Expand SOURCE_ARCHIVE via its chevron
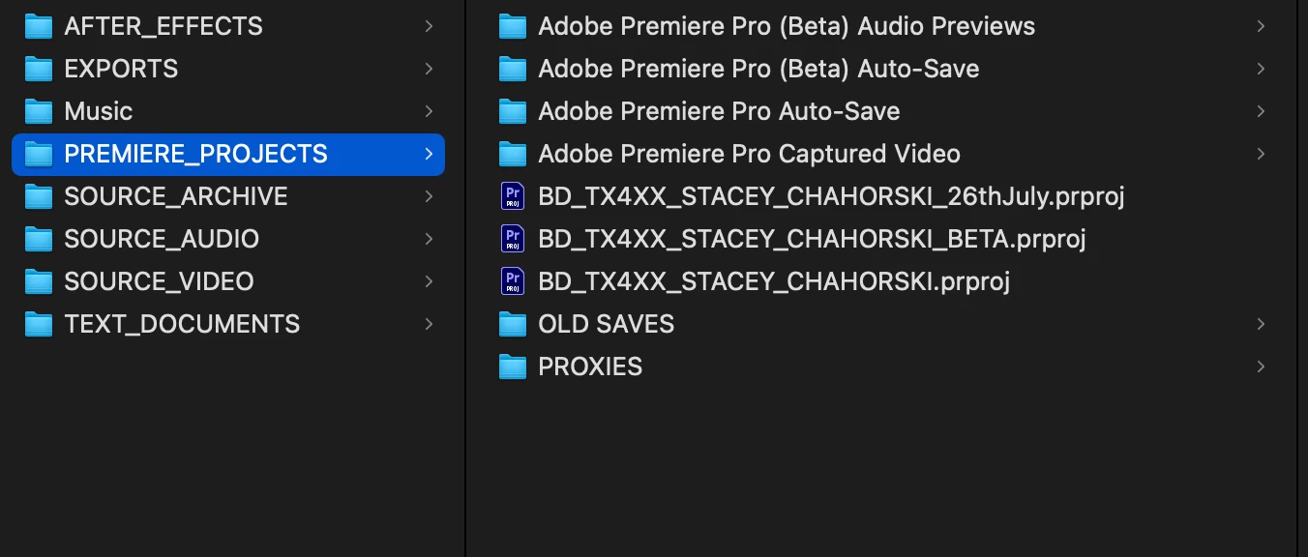The height and width of the screenshot is (557, 1308). (429, 196)
